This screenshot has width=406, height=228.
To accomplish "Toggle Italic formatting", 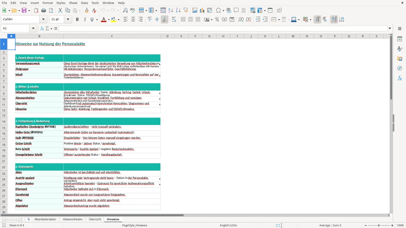I will pyautogui.click(x=85, y=20).
